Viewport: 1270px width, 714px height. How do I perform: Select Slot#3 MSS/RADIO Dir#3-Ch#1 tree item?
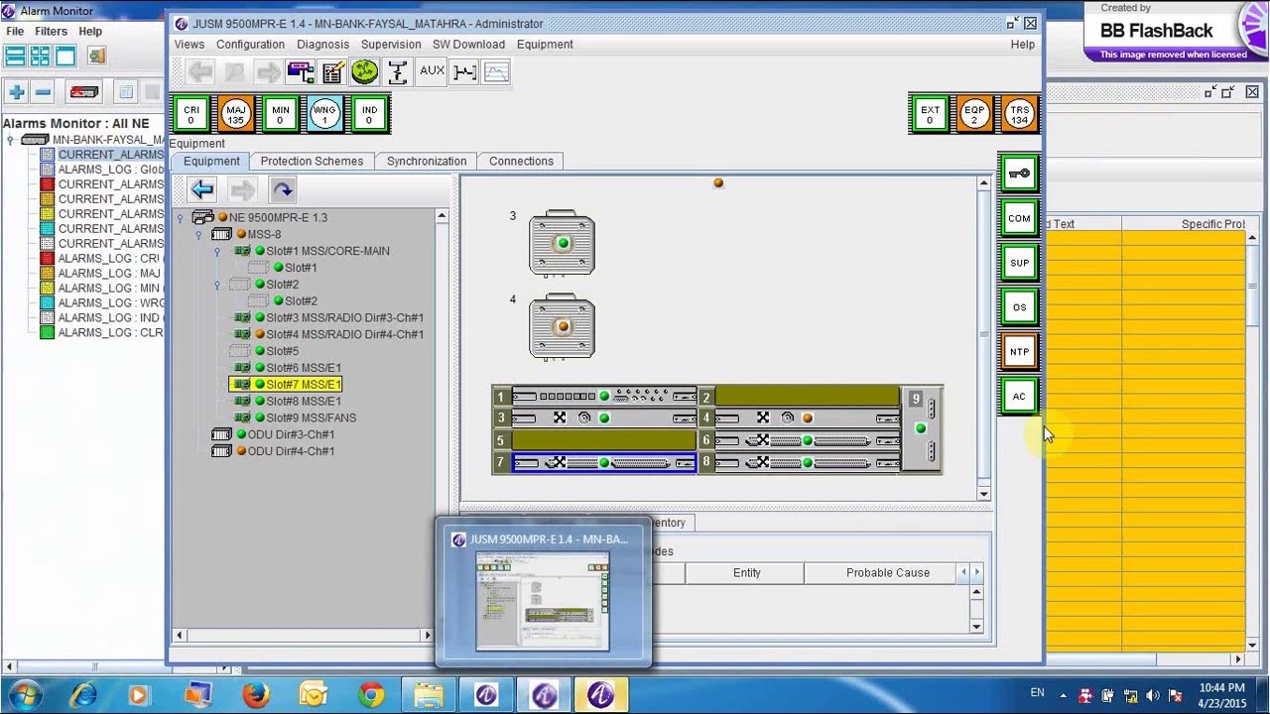pyautogui.click(x=344, y=318)
